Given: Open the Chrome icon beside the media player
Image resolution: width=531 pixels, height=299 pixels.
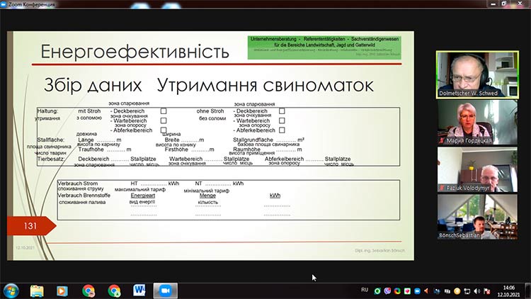Looking at the screenshot, I should point(88,291).
